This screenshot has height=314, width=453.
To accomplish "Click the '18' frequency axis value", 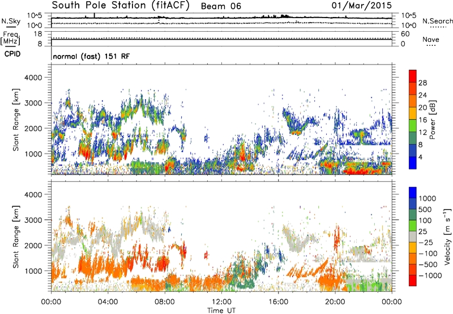I will pos(38,34).
